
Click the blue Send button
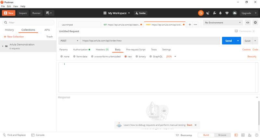pos(228,41)
